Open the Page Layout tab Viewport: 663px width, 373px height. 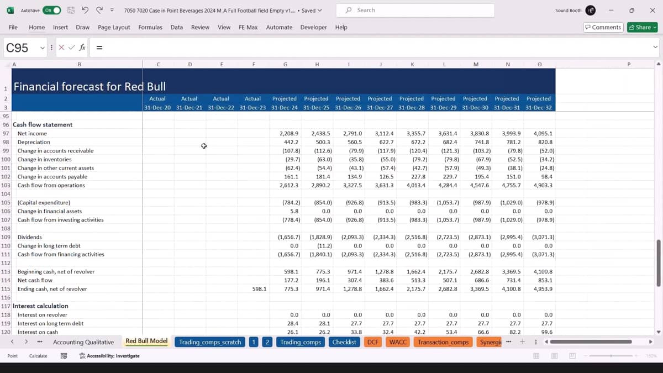114,27
